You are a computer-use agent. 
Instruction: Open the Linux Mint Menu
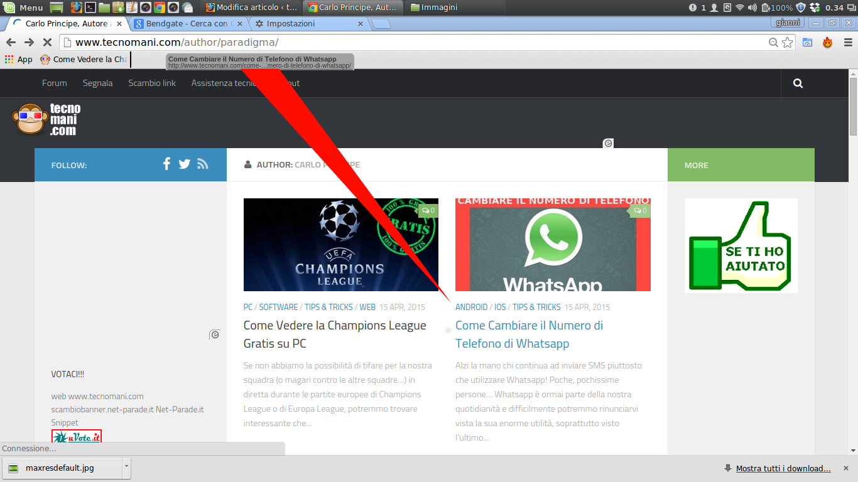click(23, 8)
